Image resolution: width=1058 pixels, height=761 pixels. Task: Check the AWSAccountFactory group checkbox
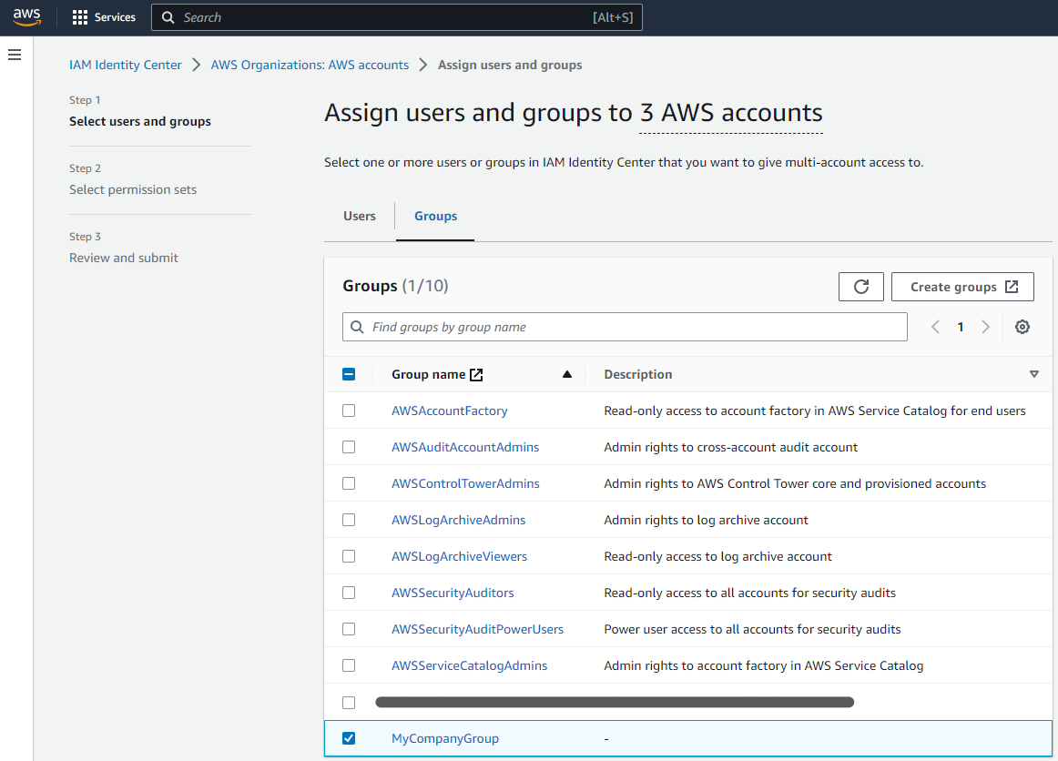[349, 411]
